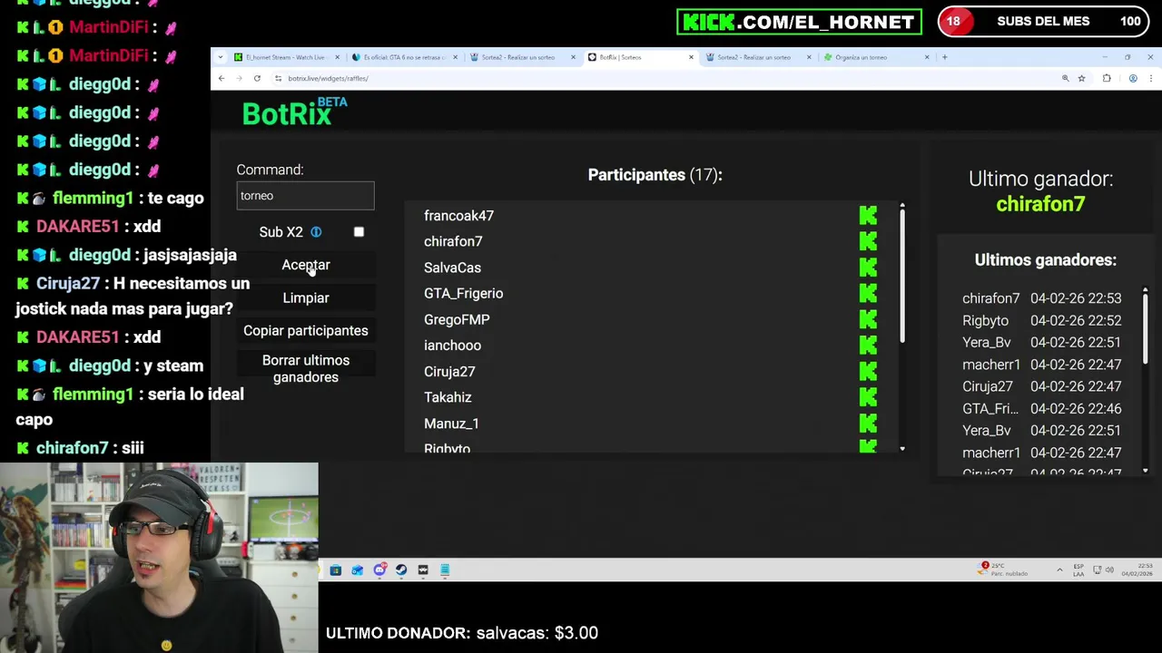Open the browser three-dot menu

[x=1152, y=79]
